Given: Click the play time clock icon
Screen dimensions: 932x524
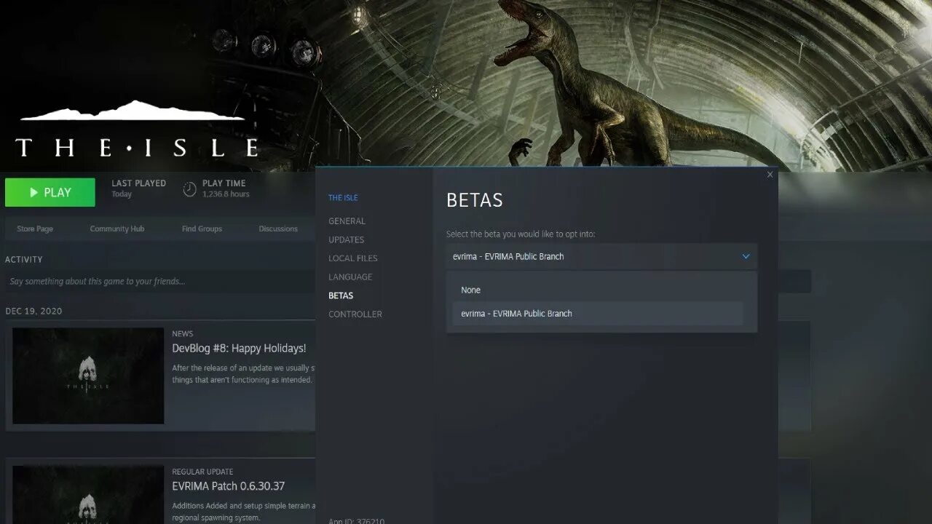Looking at the screenshot, I should [x=189, y=189].
